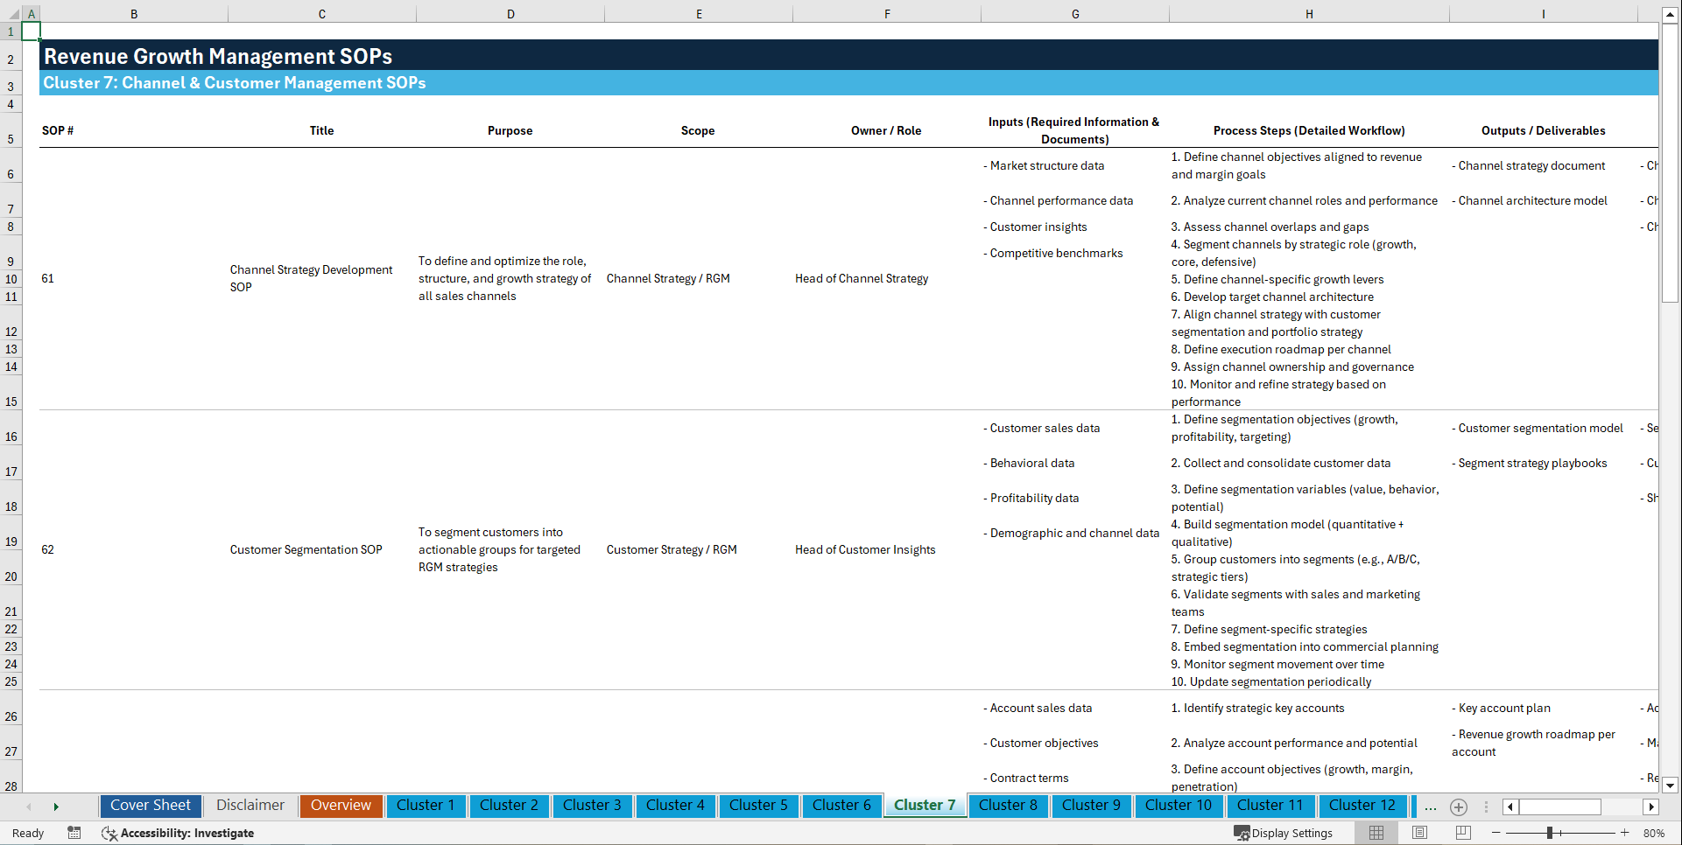Switch to Normal view in the status bar
This screenshot has width=1682, height=845.
(x=1376, y=833)
